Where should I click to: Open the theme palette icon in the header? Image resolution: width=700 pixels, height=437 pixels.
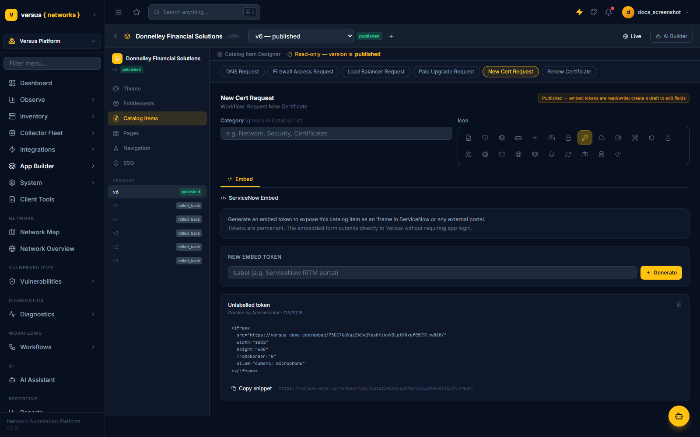(594, 12)
